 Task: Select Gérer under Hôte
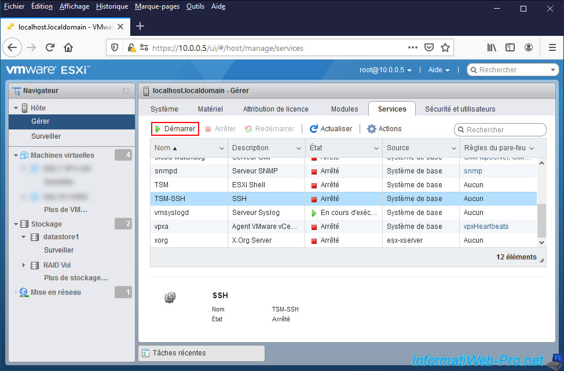point(72,121)
